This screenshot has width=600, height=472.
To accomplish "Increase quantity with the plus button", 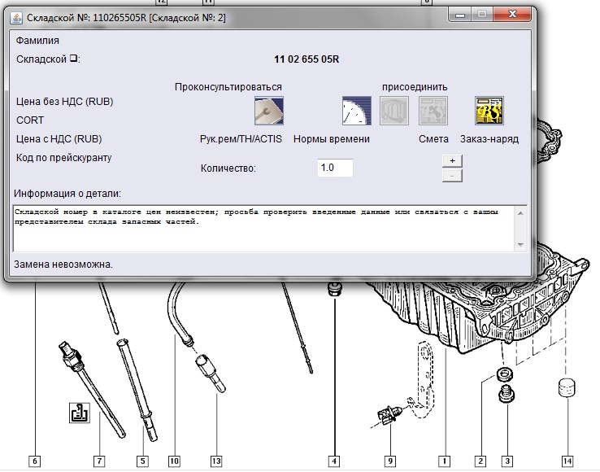I will 451,160.
